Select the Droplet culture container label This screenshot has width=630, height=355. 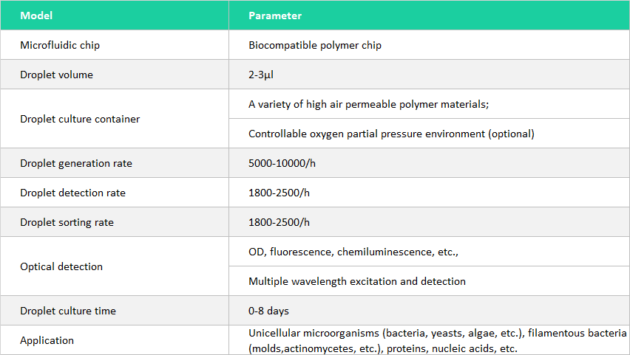click(80, 119)
